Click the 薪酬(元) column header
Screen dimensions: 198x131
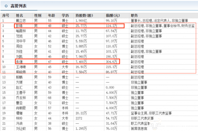tap(113, 16)
